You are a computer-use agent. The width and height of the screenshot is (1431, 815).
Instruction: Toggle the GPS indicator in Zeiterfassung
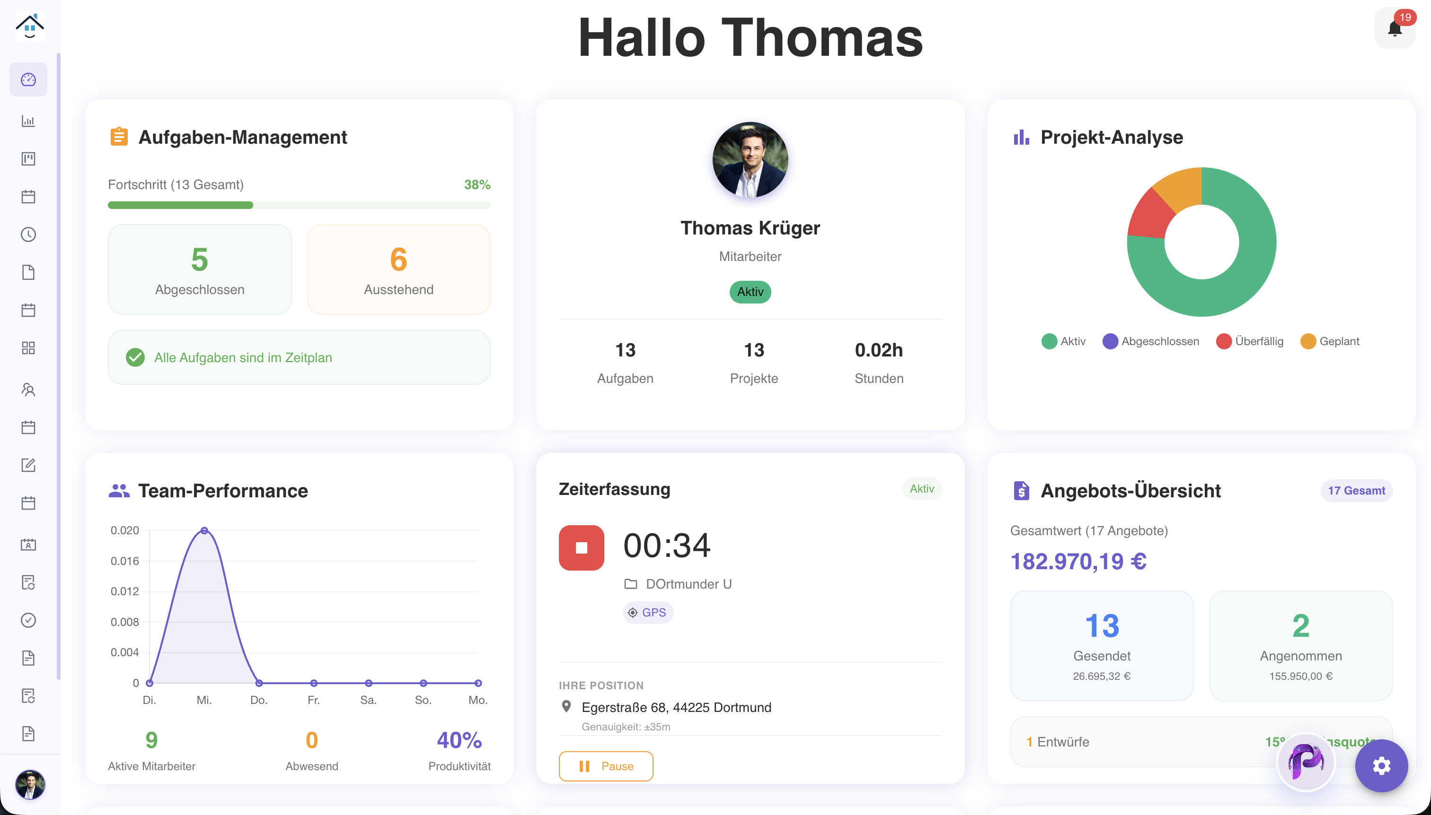(648, 612)
